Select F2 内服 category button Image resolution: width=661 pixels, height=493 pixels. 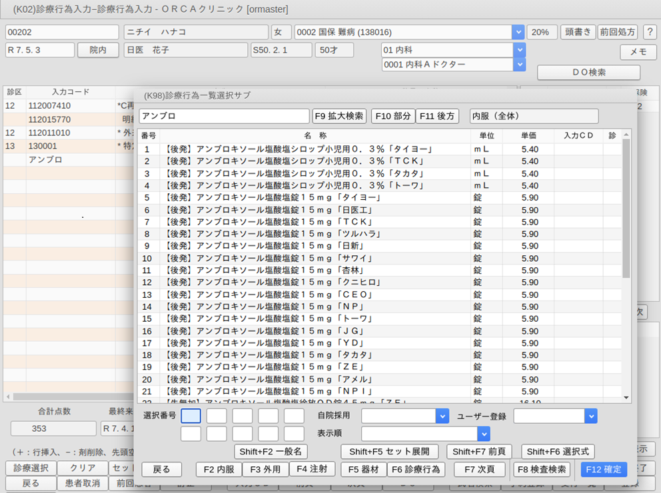point(219,470)
